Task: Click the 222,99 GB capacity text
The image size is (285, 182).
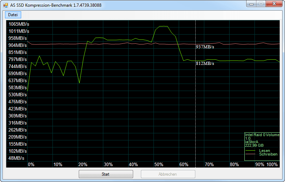Action: (x=254, y=145)
